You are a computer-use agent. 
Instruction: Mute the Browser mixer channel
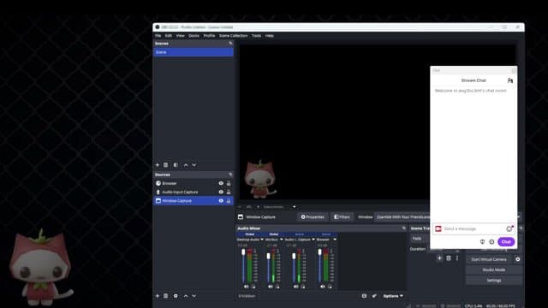click(x=322, y=287)
